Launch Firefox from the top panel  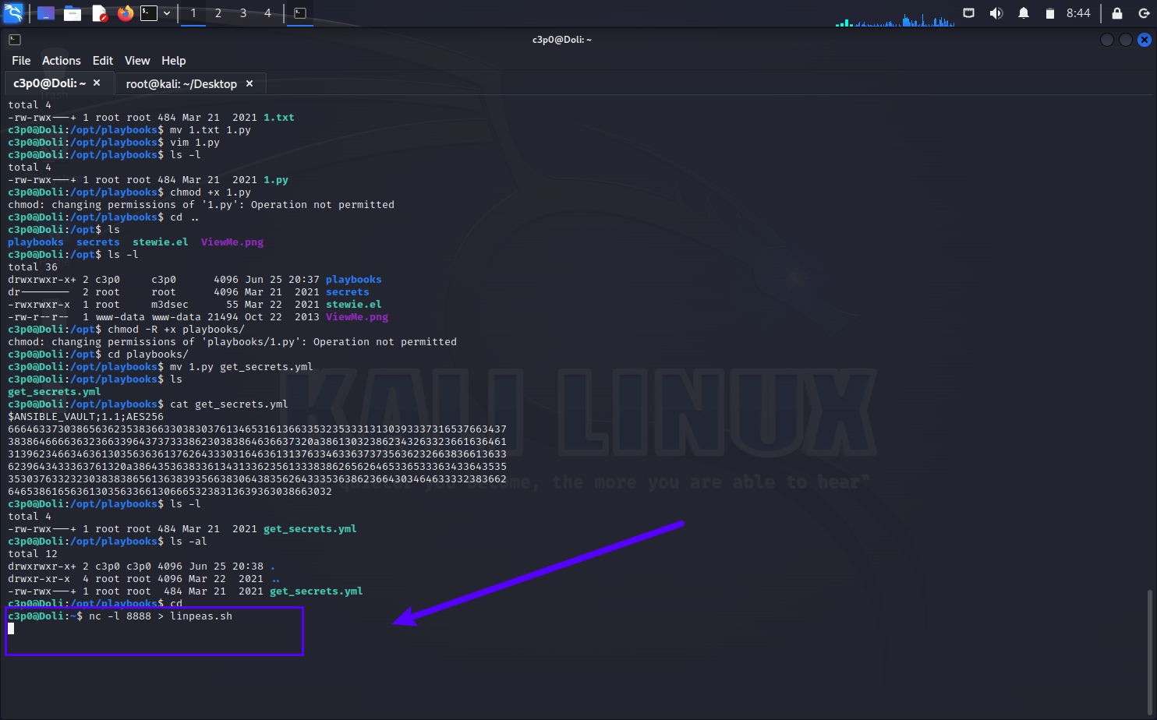(x=125, y=13)
